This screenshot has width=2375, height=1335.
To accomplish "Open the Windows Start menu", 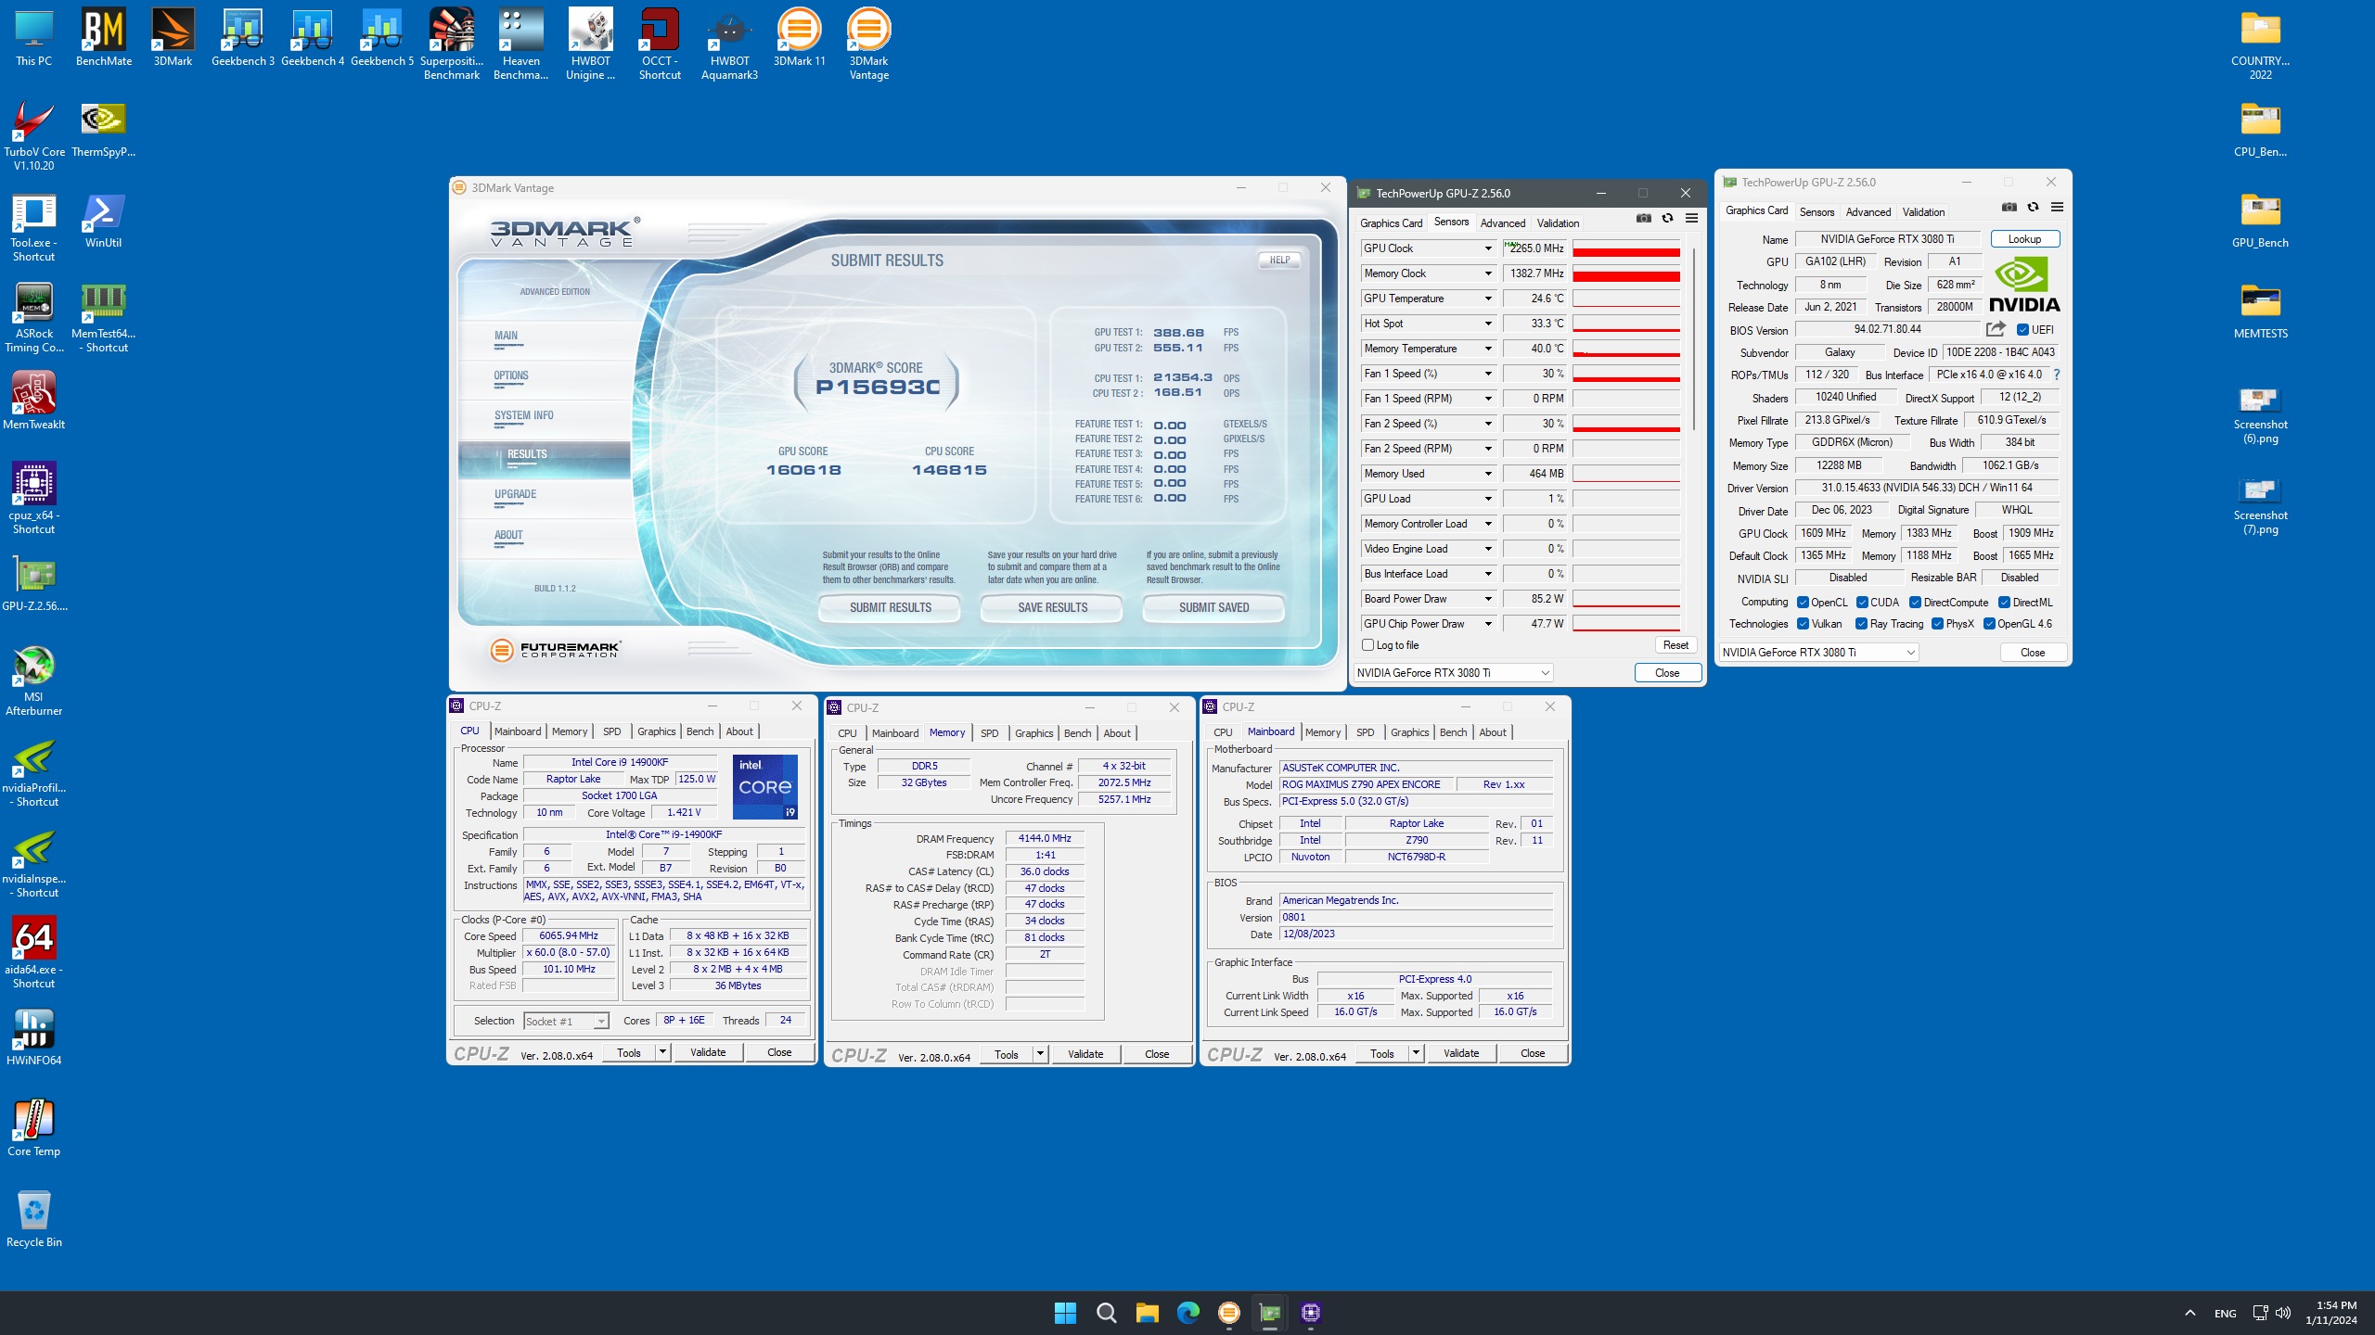I will point(1065,1313).
